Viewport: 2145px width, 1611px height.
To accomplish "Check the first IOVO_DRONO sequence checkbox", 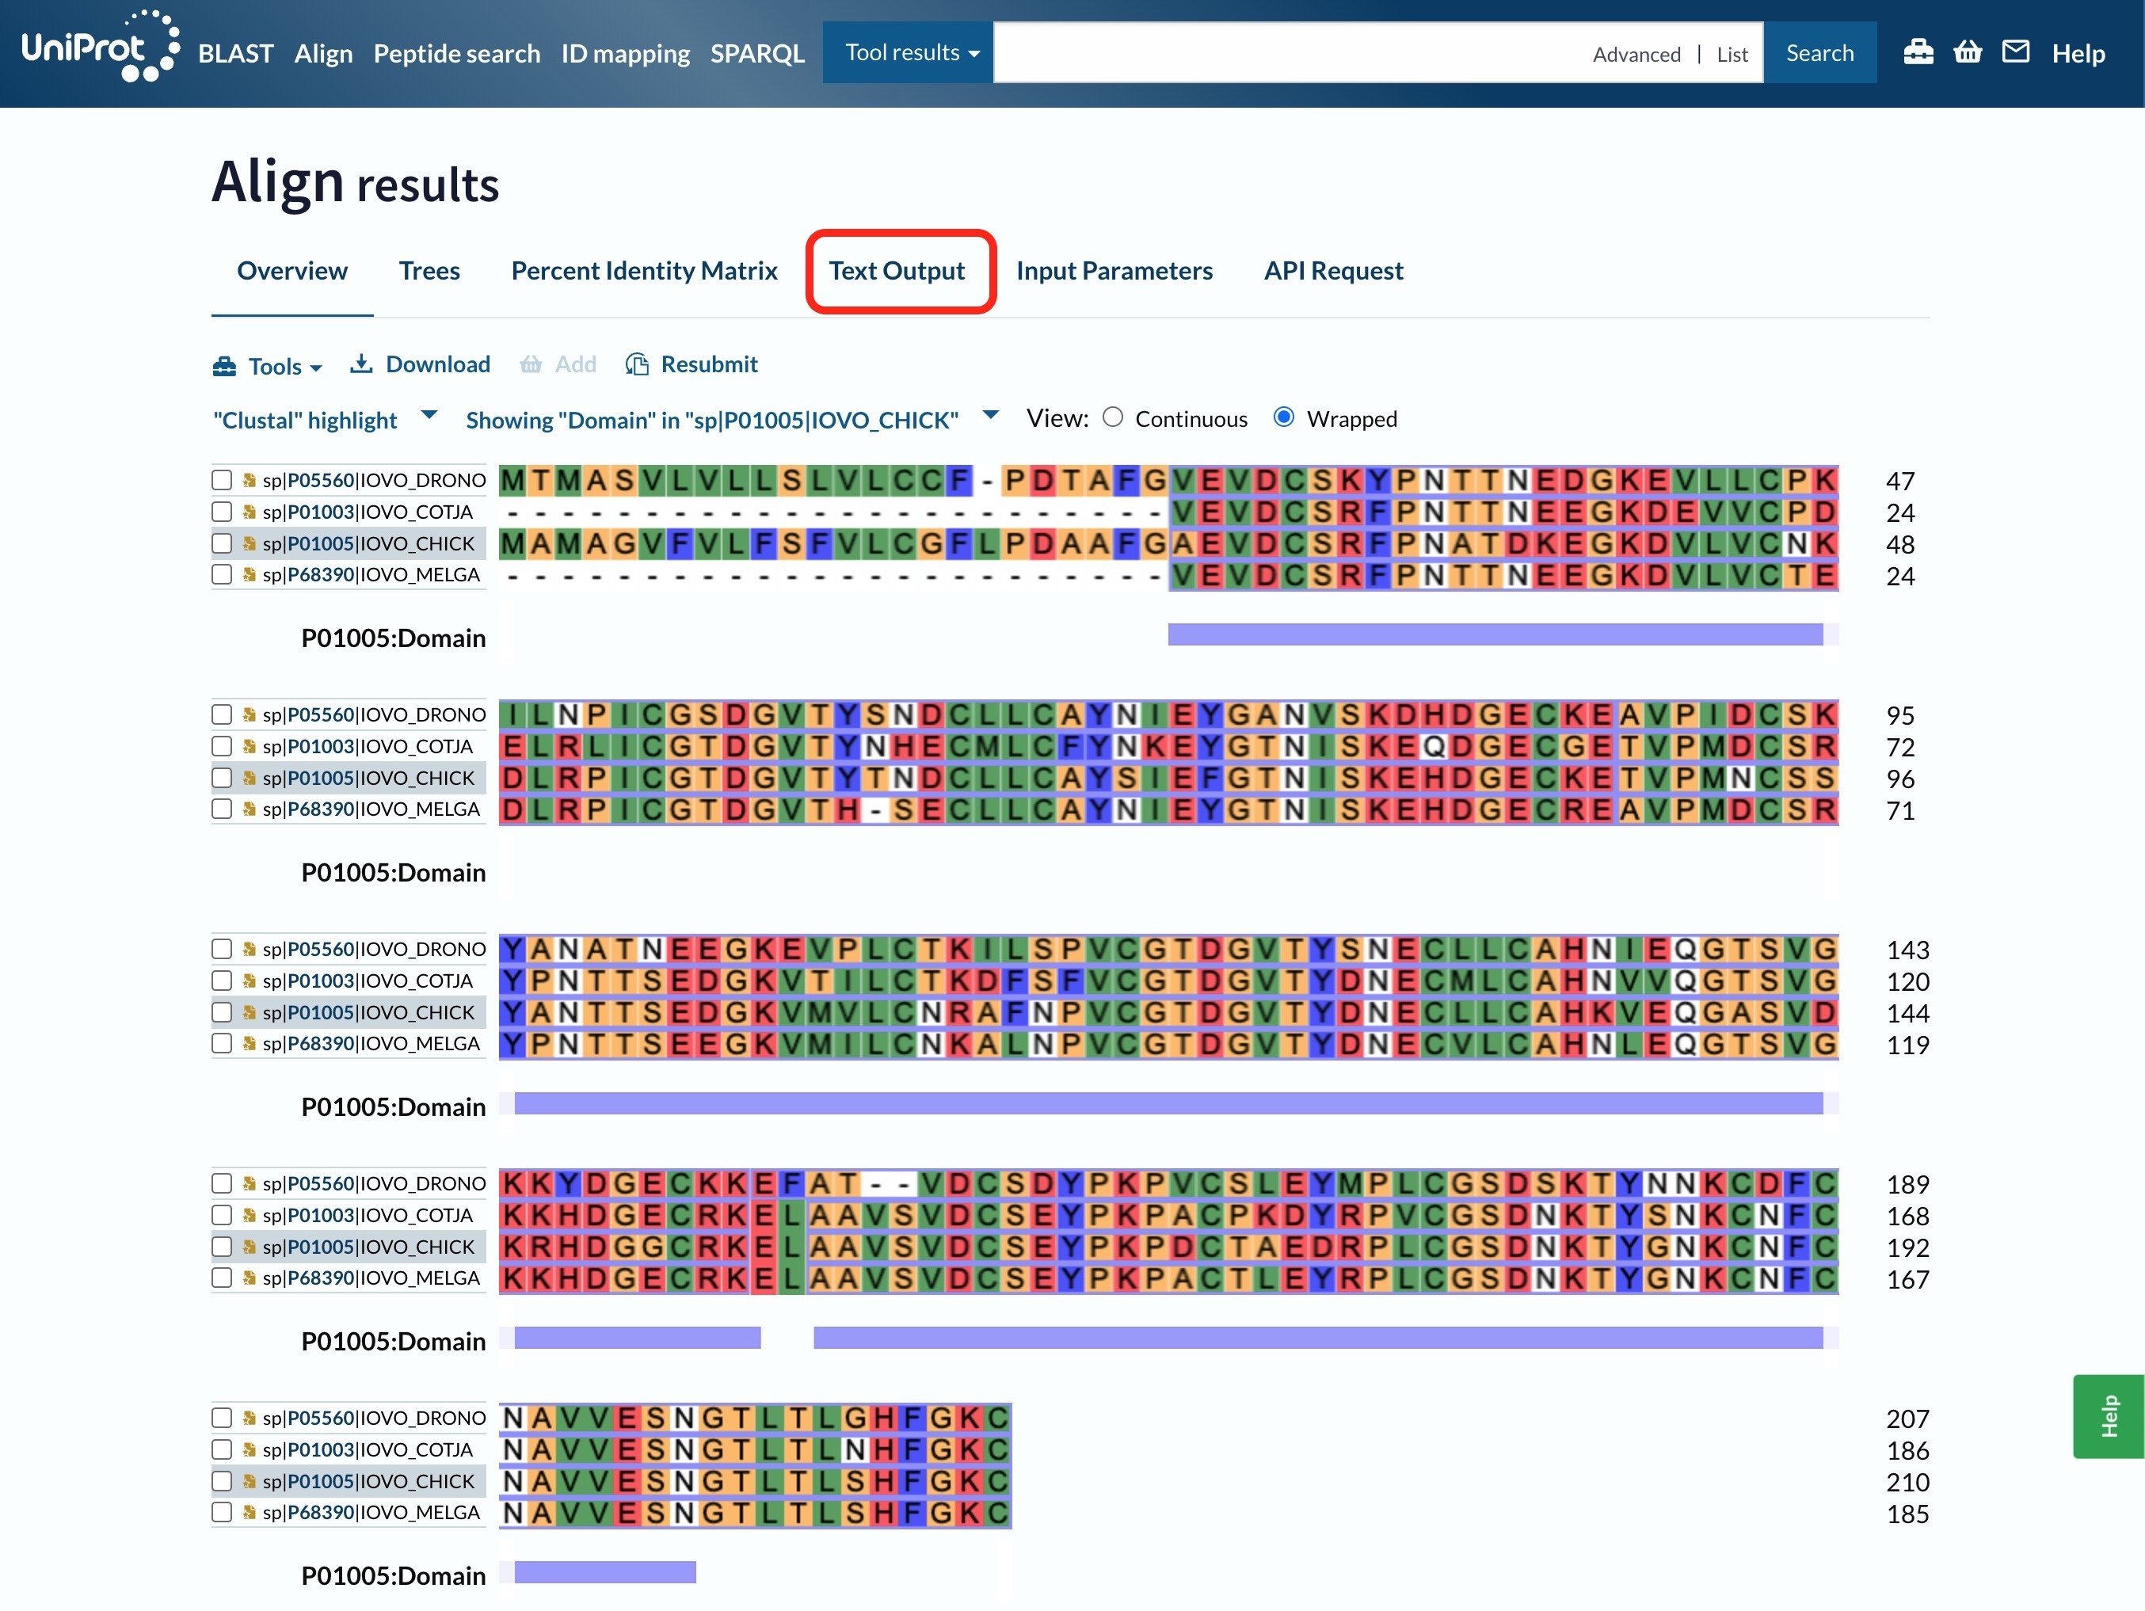I will coord(222,480).
